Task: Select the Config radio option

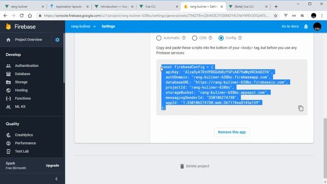Action: click(221, 38)
